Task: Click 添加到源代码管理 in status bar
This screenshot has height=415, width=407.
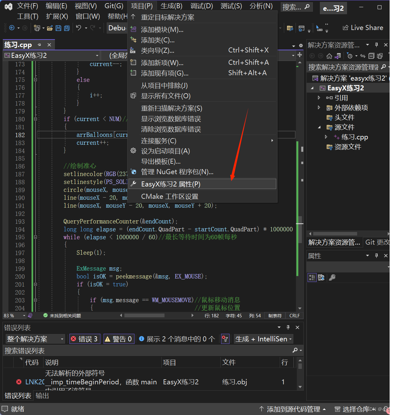Action: (x=293, y=409)
